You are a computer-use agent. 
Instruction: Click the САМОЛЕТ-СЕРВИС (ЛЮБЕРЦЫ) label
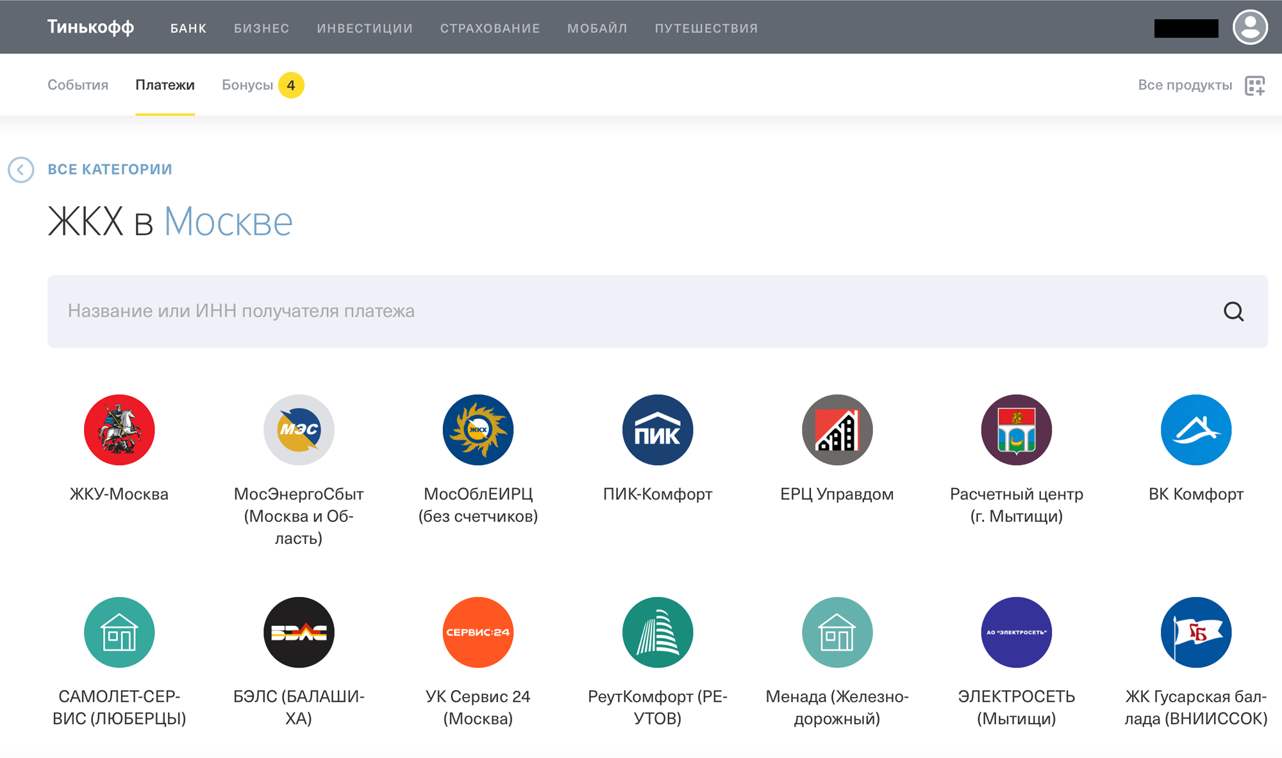point(119,707)
